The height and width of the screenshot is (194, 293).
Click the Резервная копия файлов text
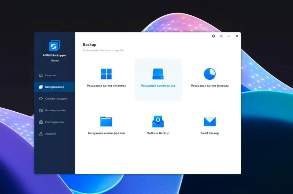click(x=106, y=133)
